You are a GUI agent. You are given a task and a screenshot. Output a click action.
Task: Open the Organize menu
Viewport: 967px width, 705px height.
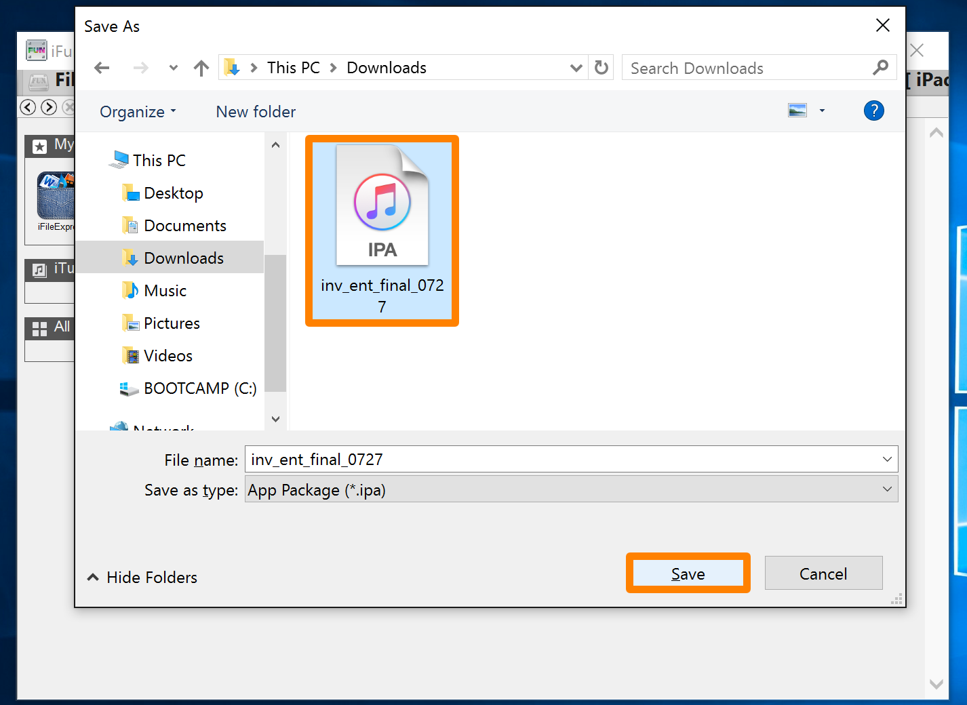(x=138, y=112)
